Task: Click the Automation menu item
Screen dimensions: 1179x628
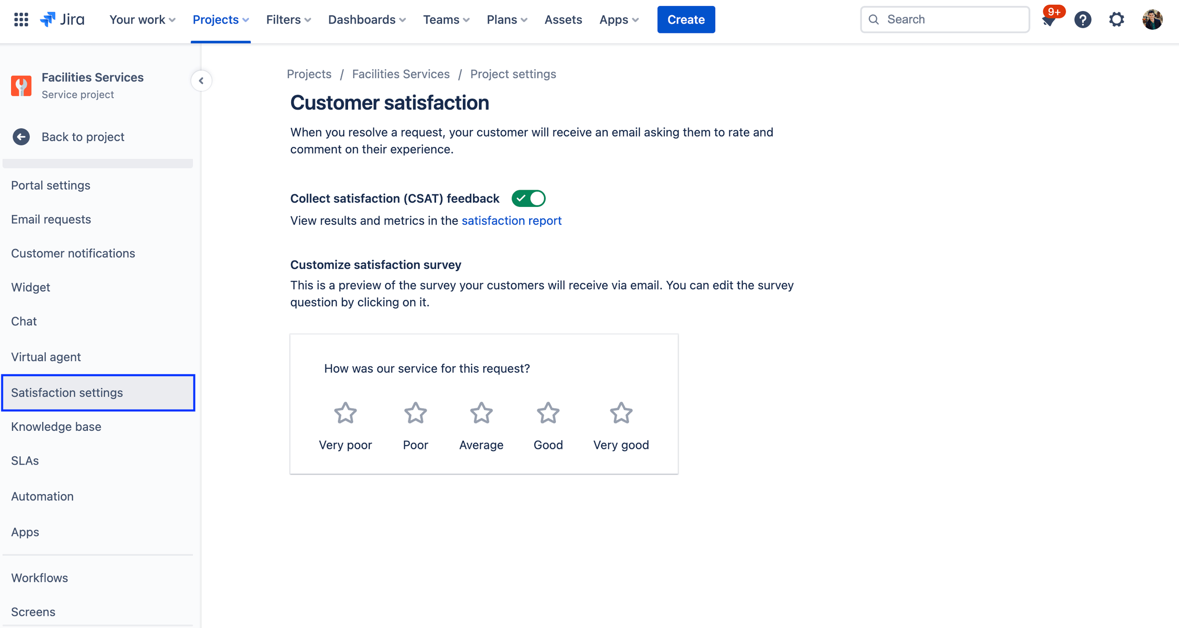Action: coord(42,496)
